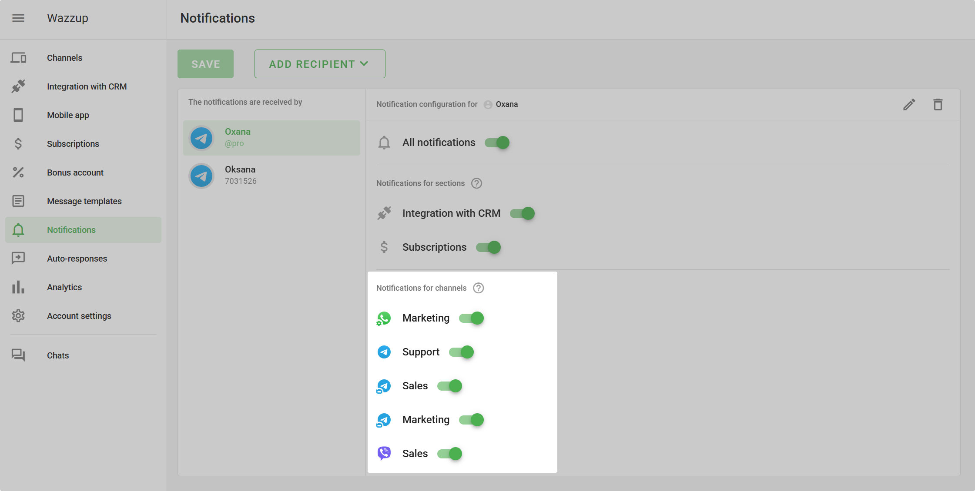Open Bonus account in sidebar
The width and height of the screenshot is (975, 491).
click(x=83, y=173)
